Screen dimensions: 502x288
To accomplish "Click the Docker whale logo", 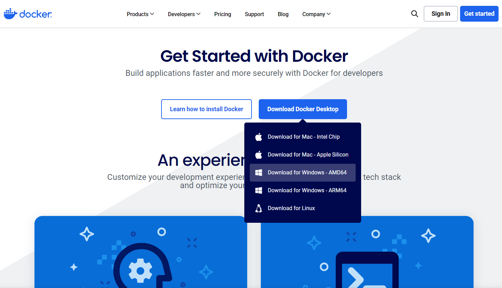I will 28,14.
